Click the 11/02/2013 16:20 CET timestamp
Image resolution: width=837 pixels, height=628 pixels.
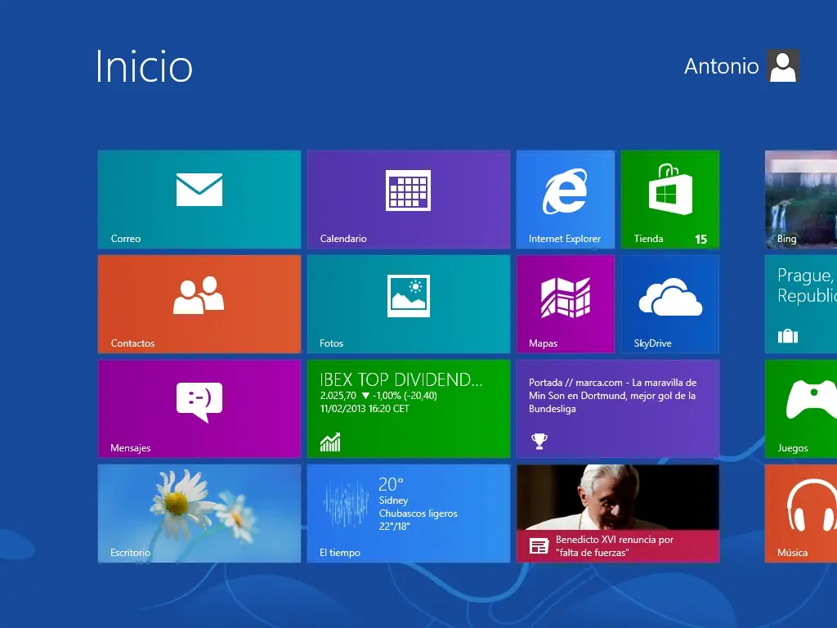click(x=365, y=409)
